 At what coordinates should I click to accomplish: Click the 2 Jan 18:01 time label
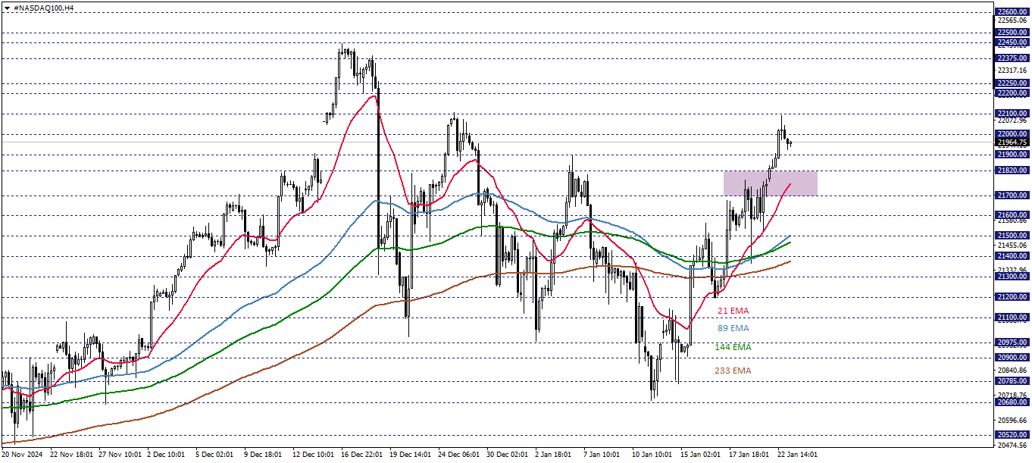[x=554, y=455]
